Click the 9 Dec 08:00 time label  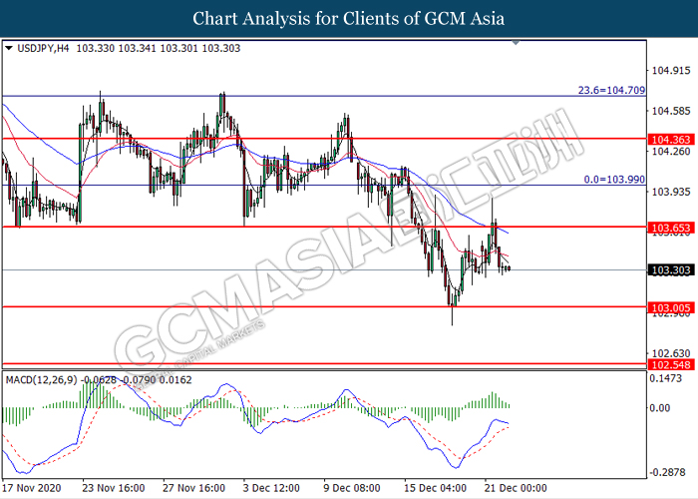coord(352,488)
